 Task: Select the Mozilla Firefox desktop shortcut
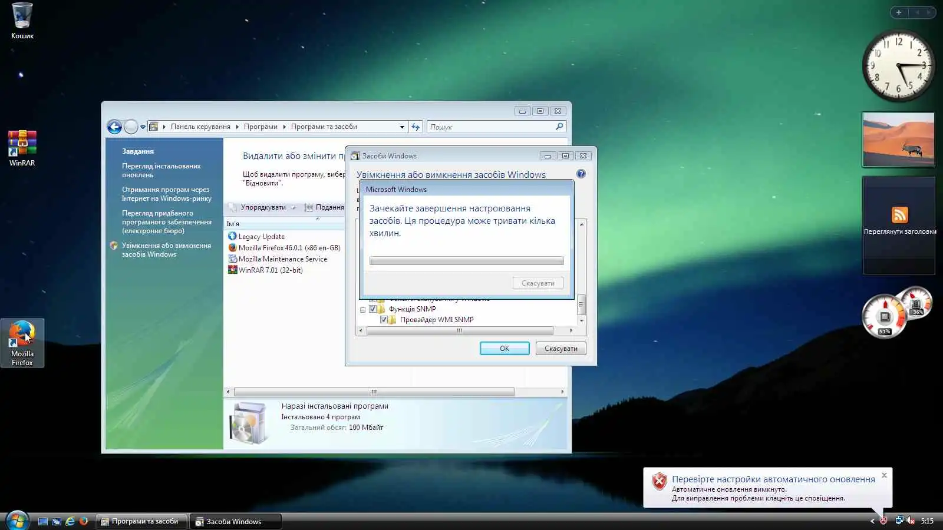(22, 343)
